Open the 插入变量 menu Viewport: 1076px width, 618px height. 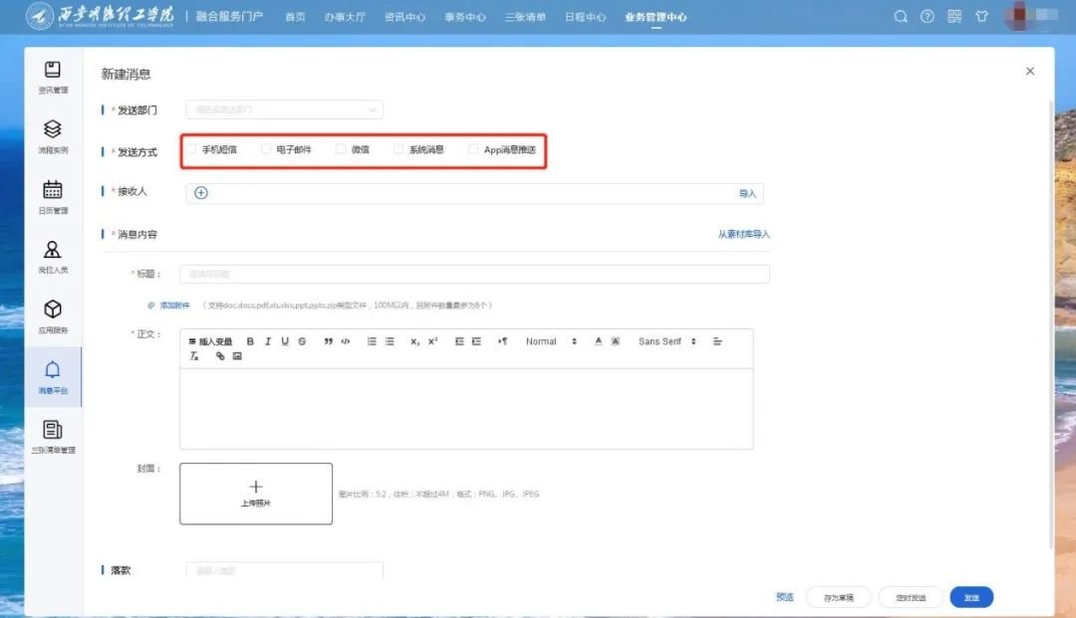click(210, 341)
